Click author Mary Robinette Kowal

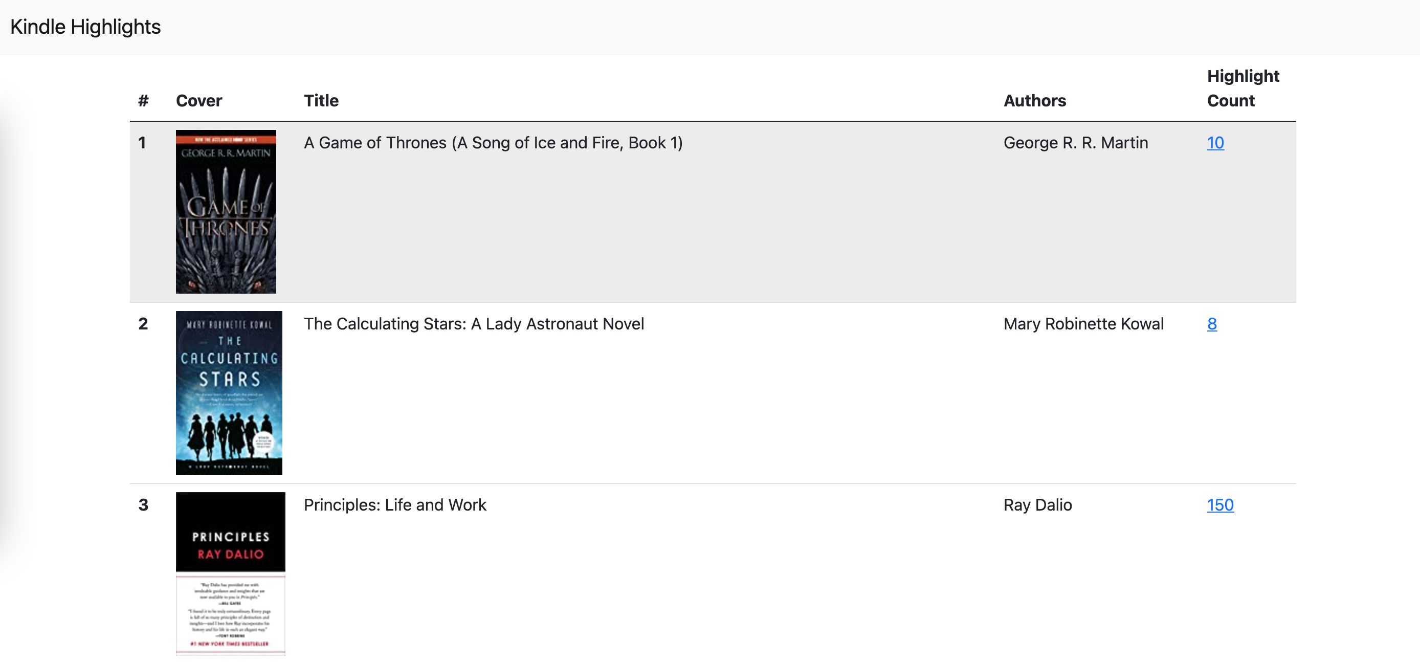pyautogui.click(x=1084, y=323)
